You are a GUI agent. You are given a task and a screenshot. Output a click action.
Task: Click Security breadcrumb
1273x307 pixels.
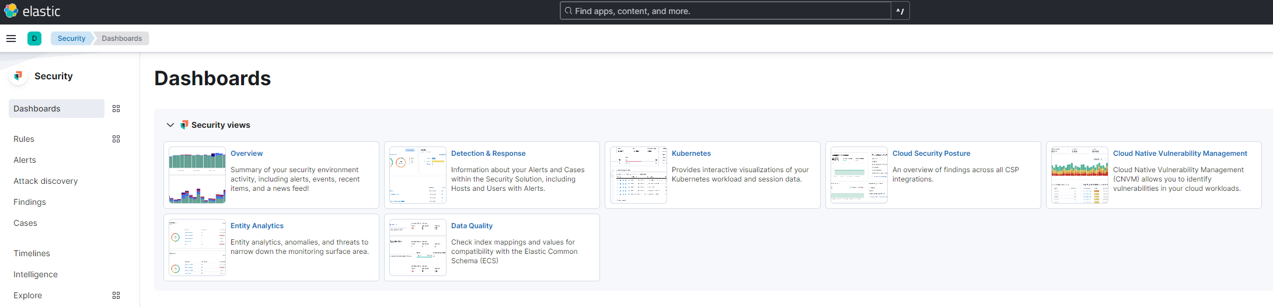[71, 39]
